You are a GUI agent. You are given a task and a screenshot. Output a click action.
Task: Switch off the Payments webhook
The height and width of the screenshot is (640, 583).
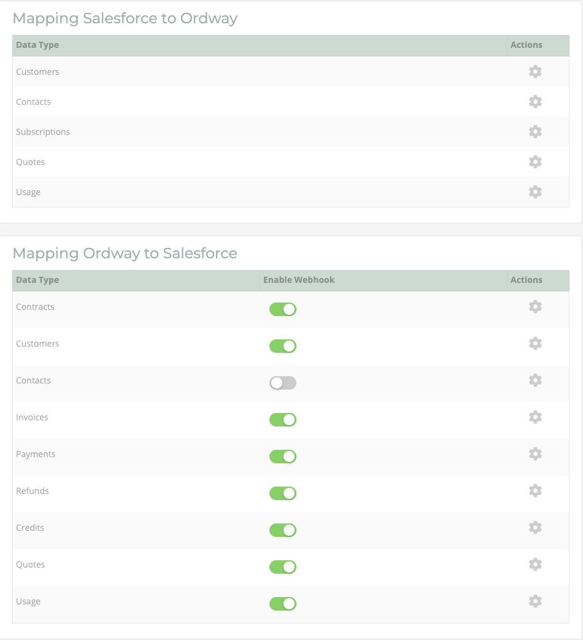tap(283, 457)
